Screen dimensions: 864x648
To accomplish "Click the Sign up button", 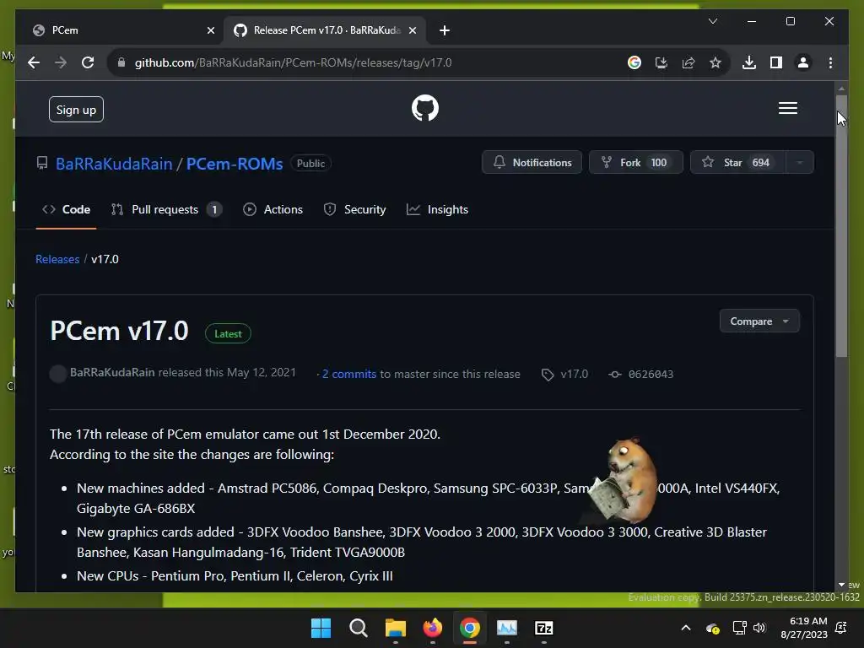I will [76, 110].
